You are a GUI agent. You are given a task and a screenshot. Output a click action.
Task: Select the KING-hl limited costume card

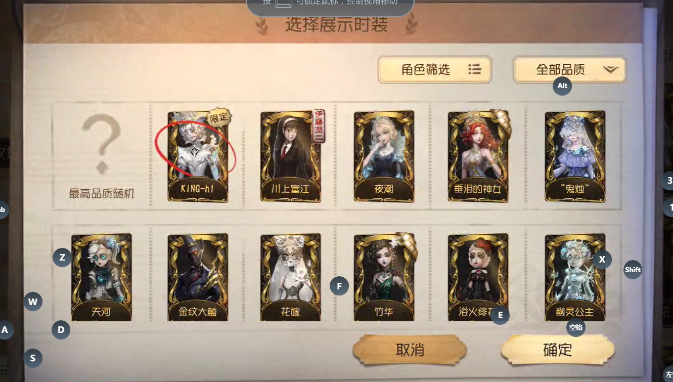198,156
